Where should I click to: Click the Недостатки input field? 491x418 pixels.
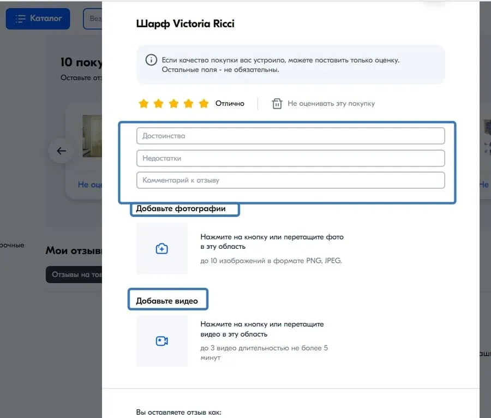(x=290, y=158)
